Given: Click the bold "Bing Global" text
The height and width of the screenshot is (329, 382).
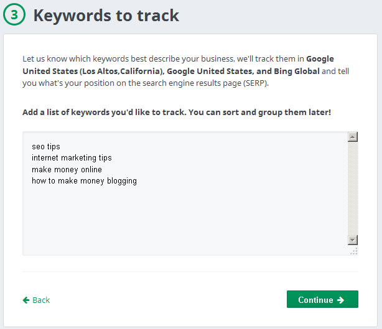Looking at the screenshot, I should (x=297, y=71).
